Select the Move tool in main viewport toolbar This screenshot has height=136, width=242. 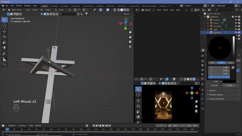pos(4,31)
